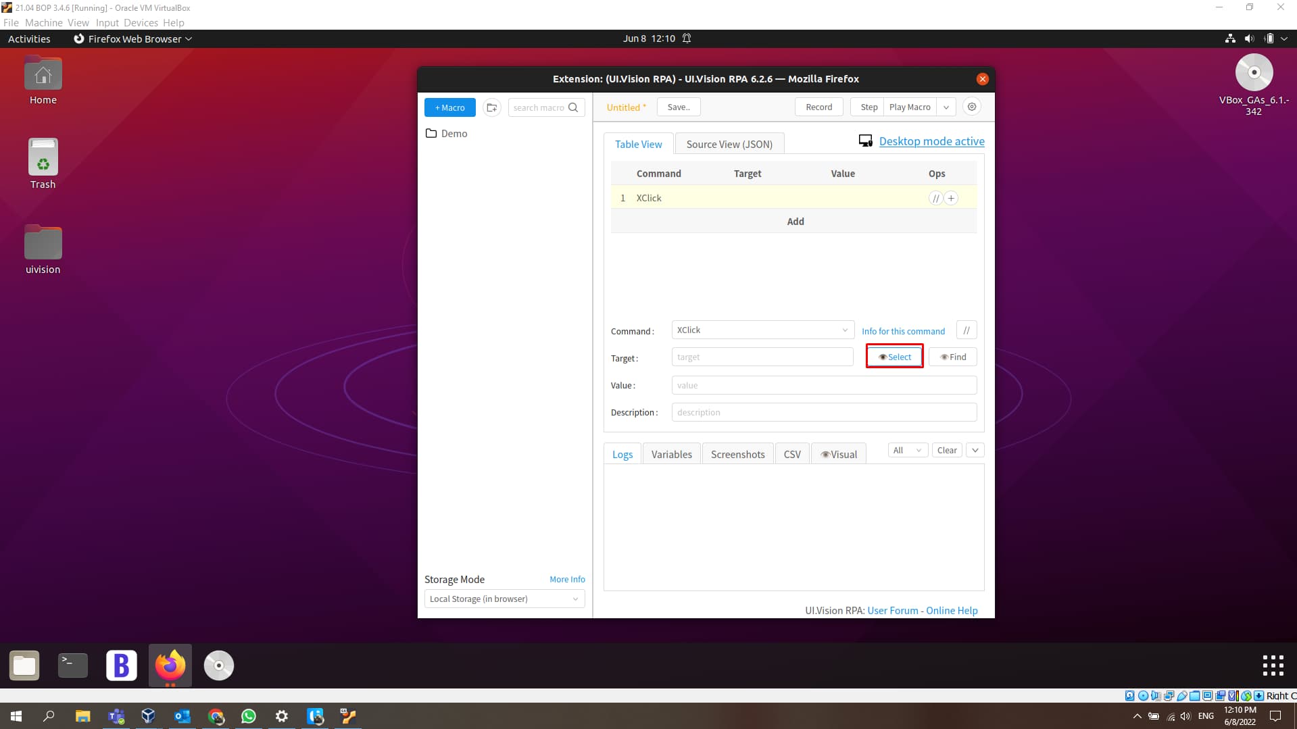The image size is (1297, 729).
Task: Switch to Source View (JSON) tab
Action: click(729, 144)
